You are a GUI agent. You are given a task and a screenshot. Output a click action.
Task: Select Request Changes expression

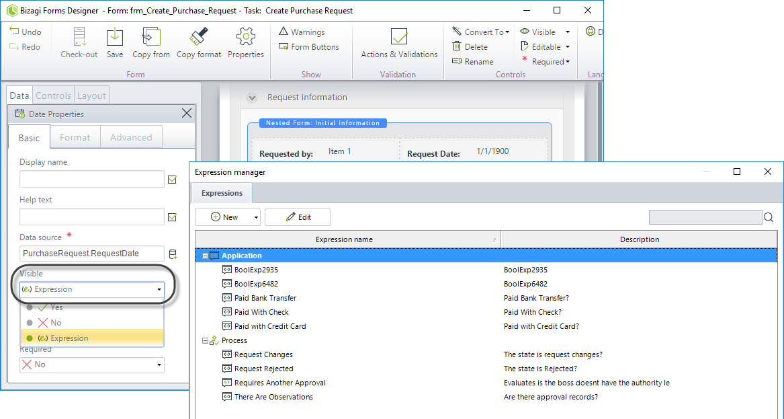(263, 354)
